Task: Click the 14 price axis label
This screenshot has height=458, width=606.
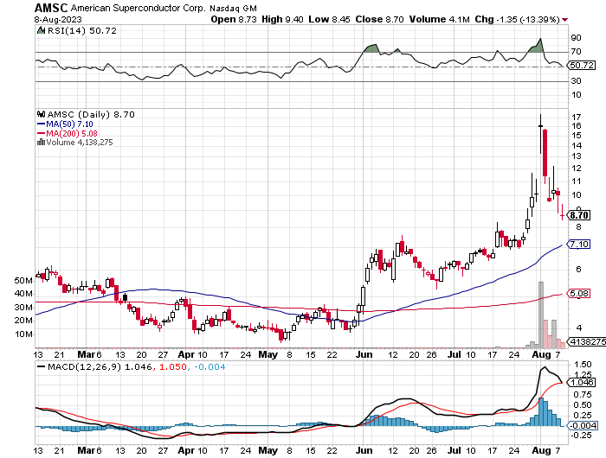Action: (x=577, y=145)
